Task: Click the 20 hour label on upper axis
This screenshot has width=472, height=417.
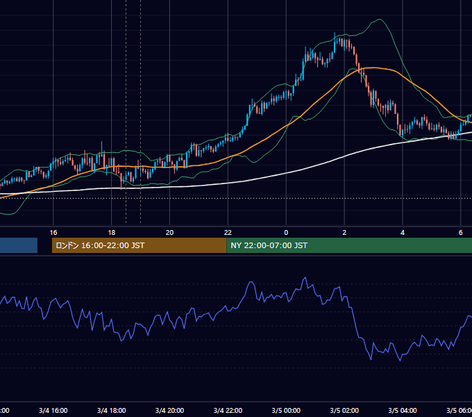Action: [170, 233]
